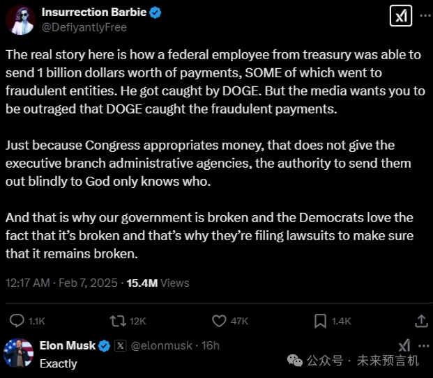This screenshot has height=378, width=433.
Task: Click the Grok icon on Elon Musk's reply
Action: 404,346
